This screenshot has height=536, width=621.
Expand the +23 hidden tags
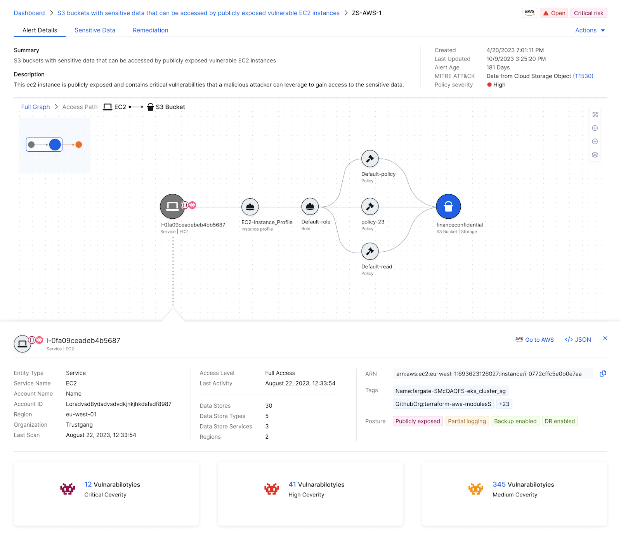coord(504,404)
